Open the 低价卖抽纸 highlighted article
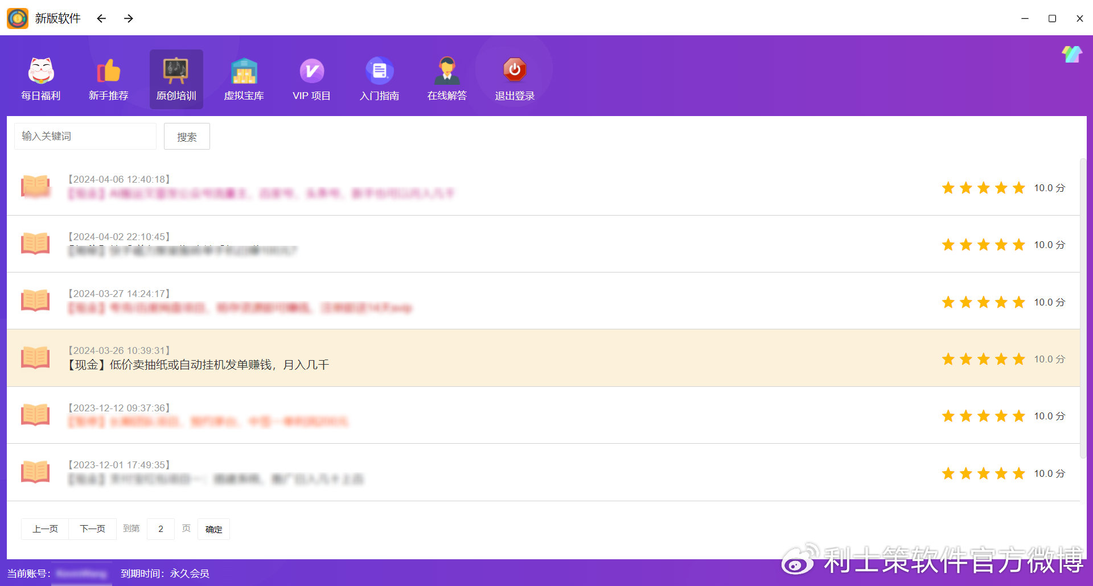The width and height of the screenshot is (1093, 586). 198,365
